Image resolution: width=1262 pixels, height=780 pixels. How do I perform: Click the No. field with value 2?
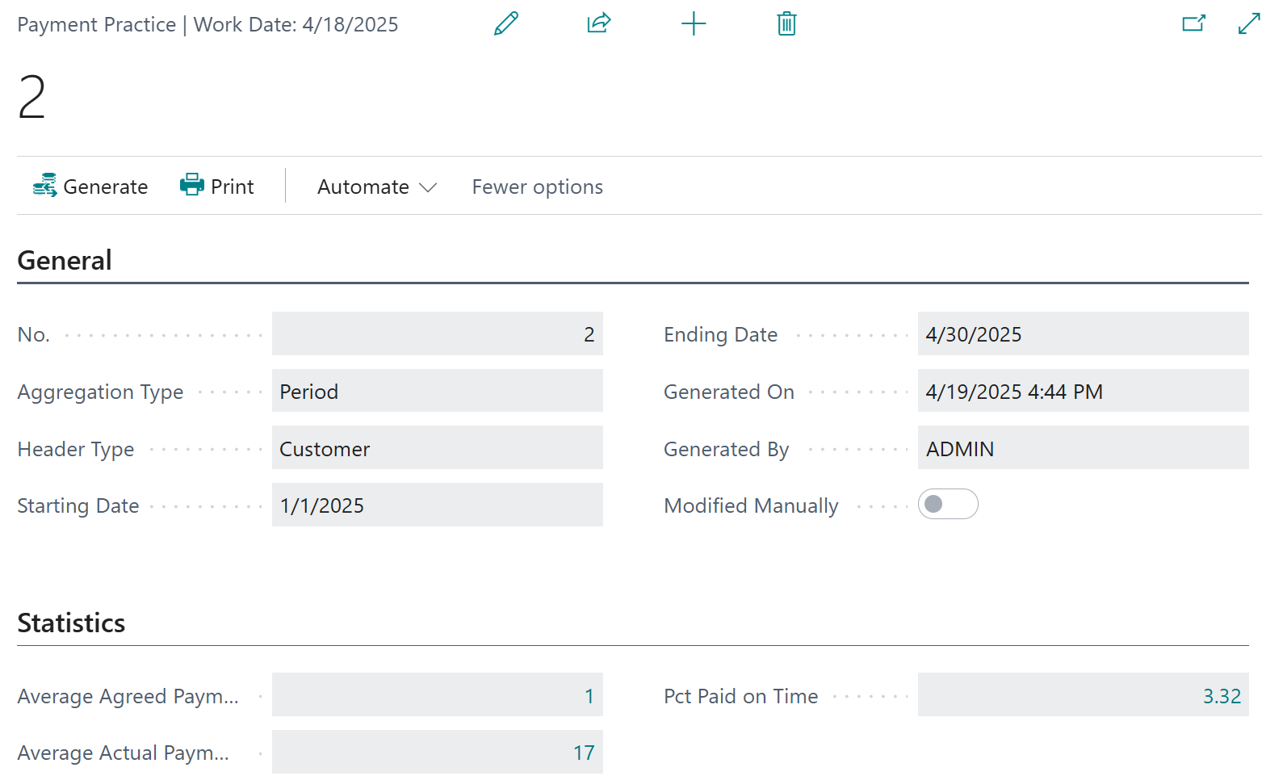coord(438,333)
